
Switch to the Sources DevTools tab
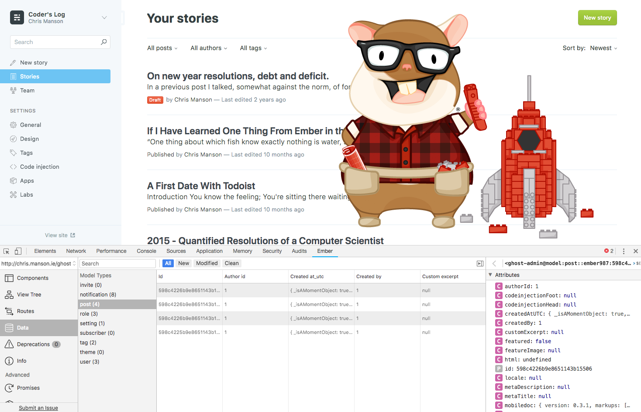click(x=176, y=251)
